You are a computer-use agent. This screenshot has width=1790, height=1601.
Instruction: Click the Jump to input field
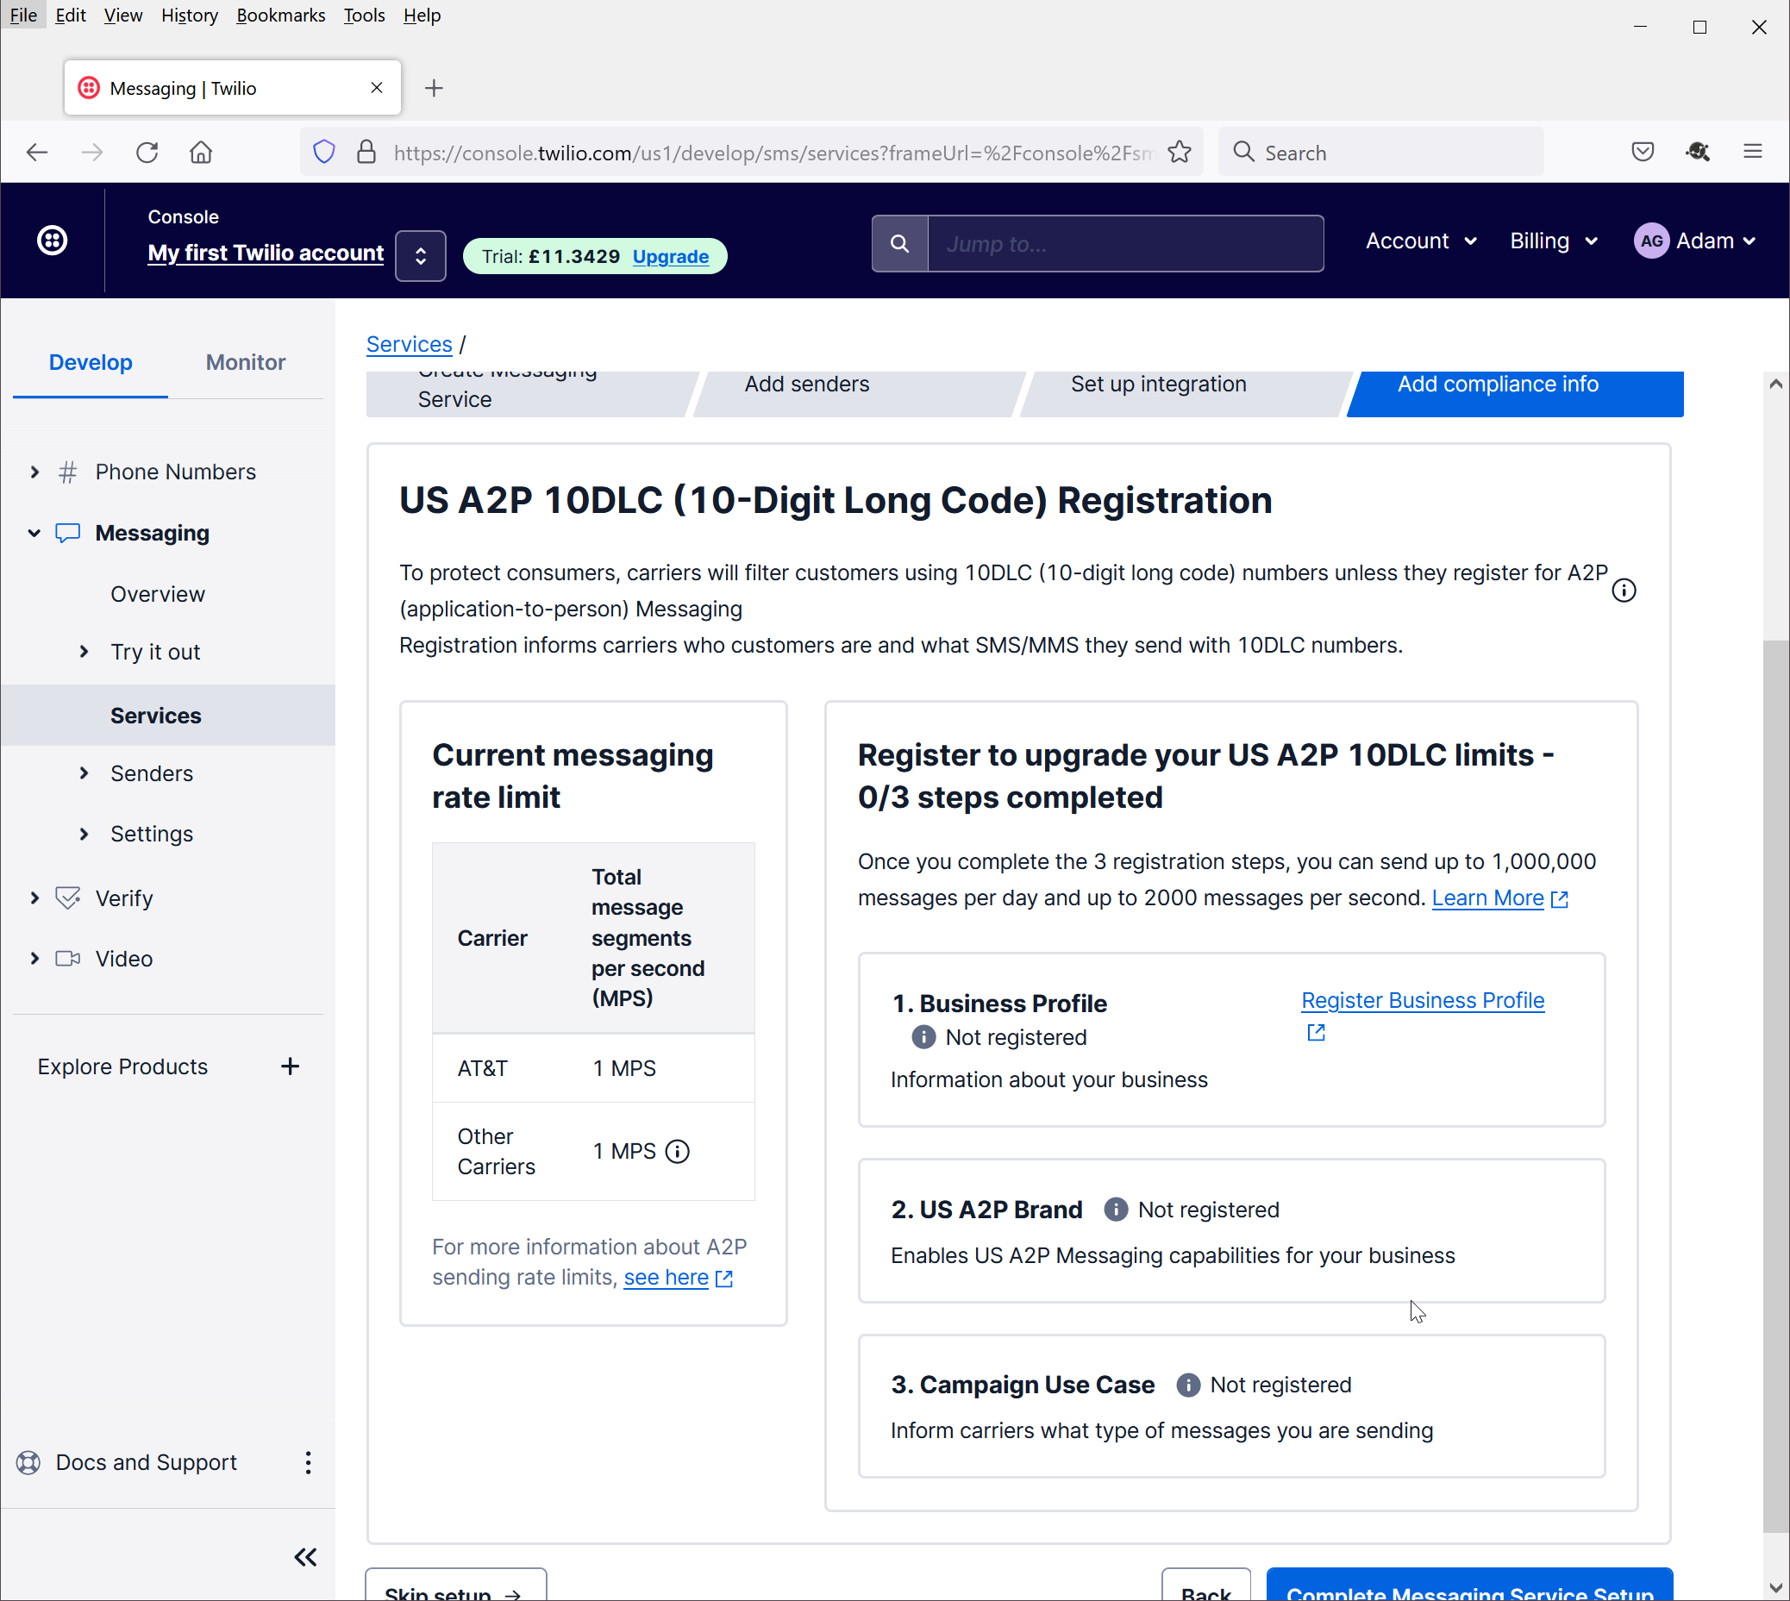[1125, 244]
